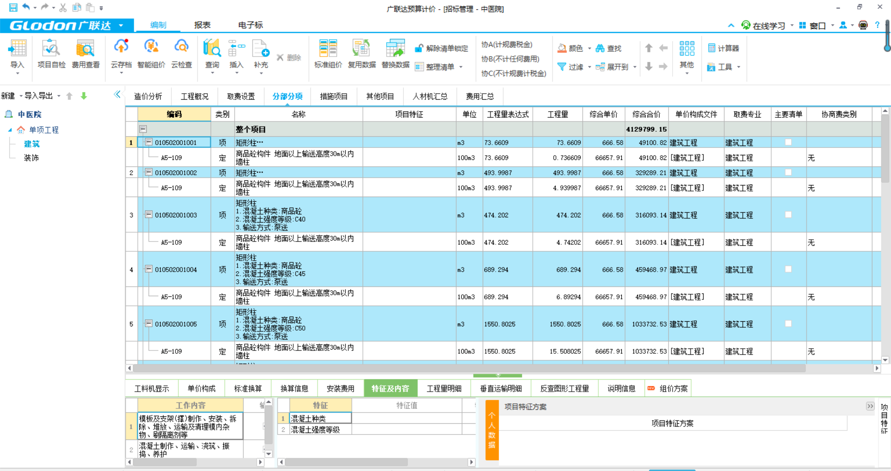The height and width of the screenshot is (471, 891).
Task: Click the 插入 insert icon
Action: pyautogui.click(x=236, y=48)
